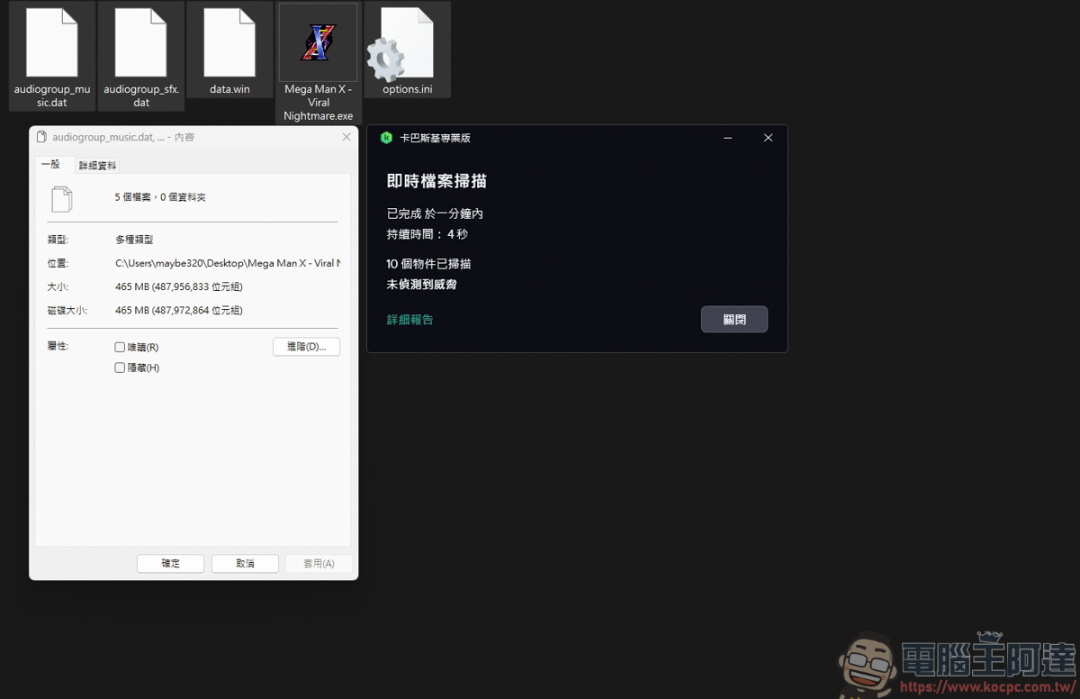This screenshot has width=1080, height=699.
Task: Open 進階(D)... advanced attributes
Action: click(306, 347)
